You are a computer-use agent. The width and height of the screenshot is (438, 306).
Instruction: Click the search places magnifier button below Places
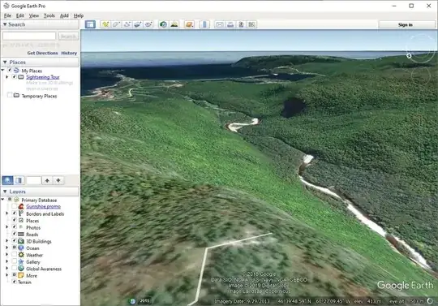[7, 180]
